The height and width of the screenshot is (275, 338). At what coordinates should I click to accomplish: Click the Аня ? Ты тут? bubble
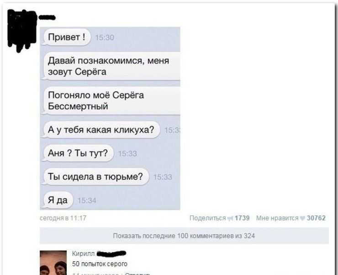(x=78, y=153)
